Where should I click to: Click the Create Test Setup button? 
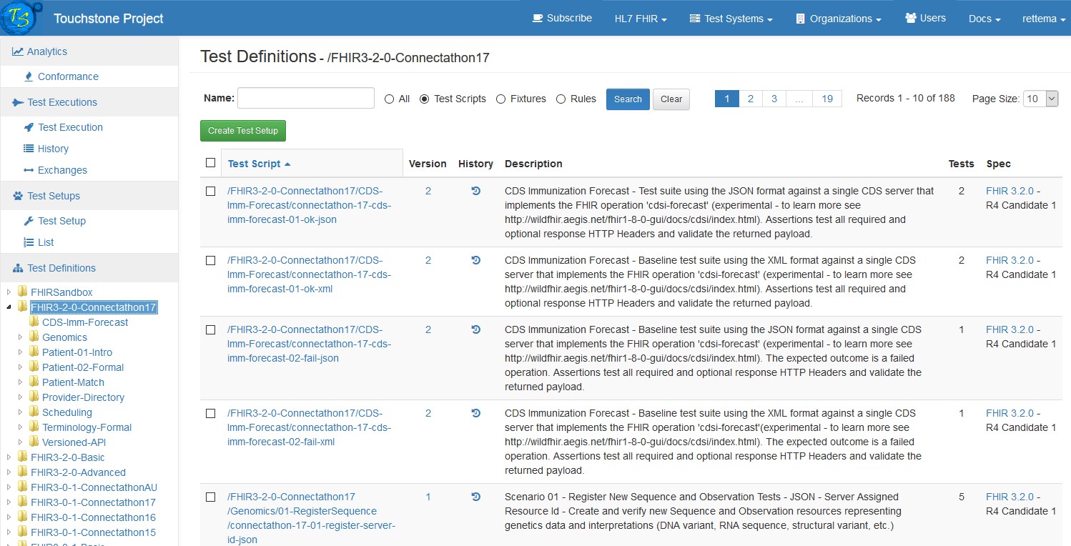243,131
